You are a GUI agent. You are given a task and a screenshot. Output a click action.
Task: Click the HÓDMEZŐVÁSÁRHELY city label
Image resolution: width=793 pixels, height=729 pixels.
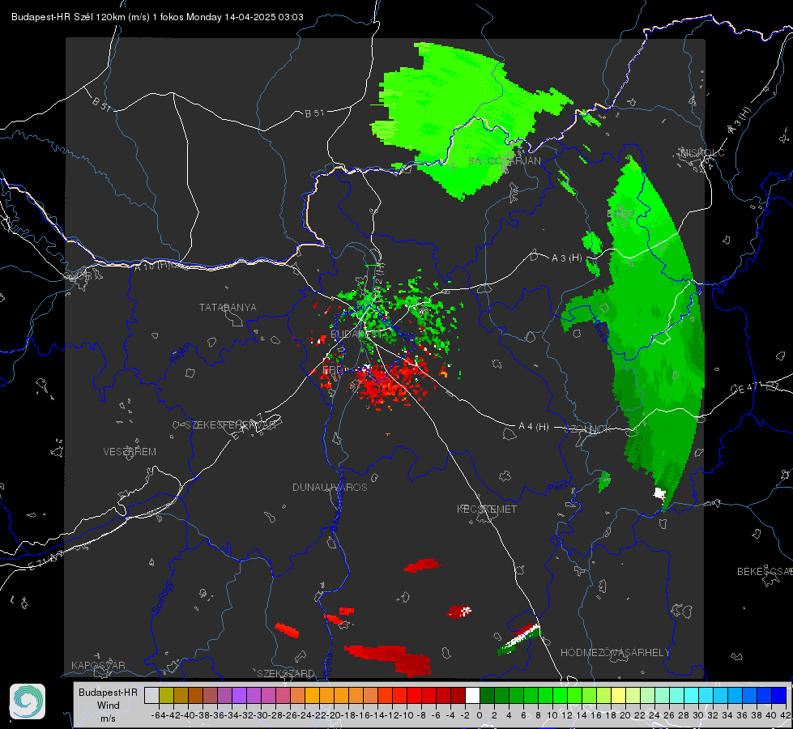[615, 653]
